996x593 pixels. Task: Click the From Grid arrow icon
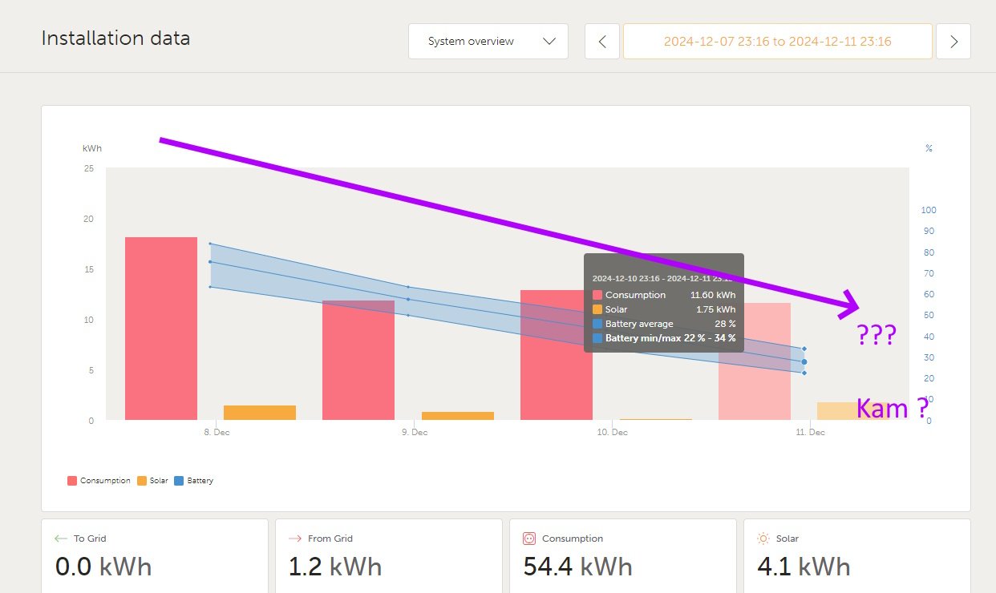point(294,539)
